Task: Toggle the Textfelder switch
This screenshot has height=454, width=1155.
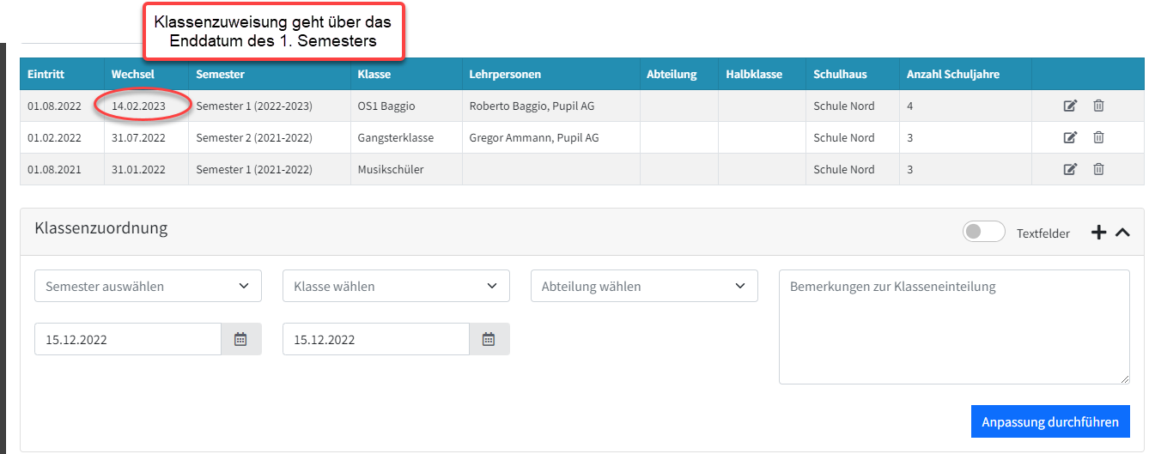Action: pyautogui.click(x=984, y=232)
